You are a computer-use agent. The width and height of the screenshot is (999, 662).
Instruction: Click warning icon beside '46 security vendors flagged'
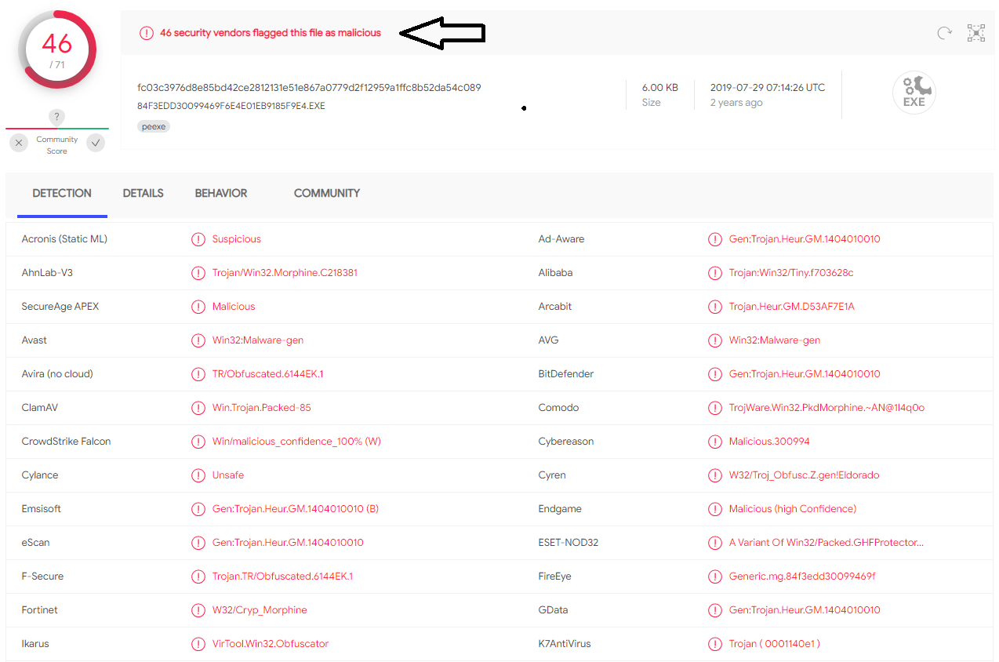coord(147,33)
